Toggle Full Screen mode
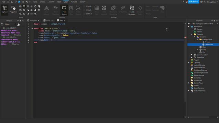Viewport: 219px width, 123px height. coord(64,10)
